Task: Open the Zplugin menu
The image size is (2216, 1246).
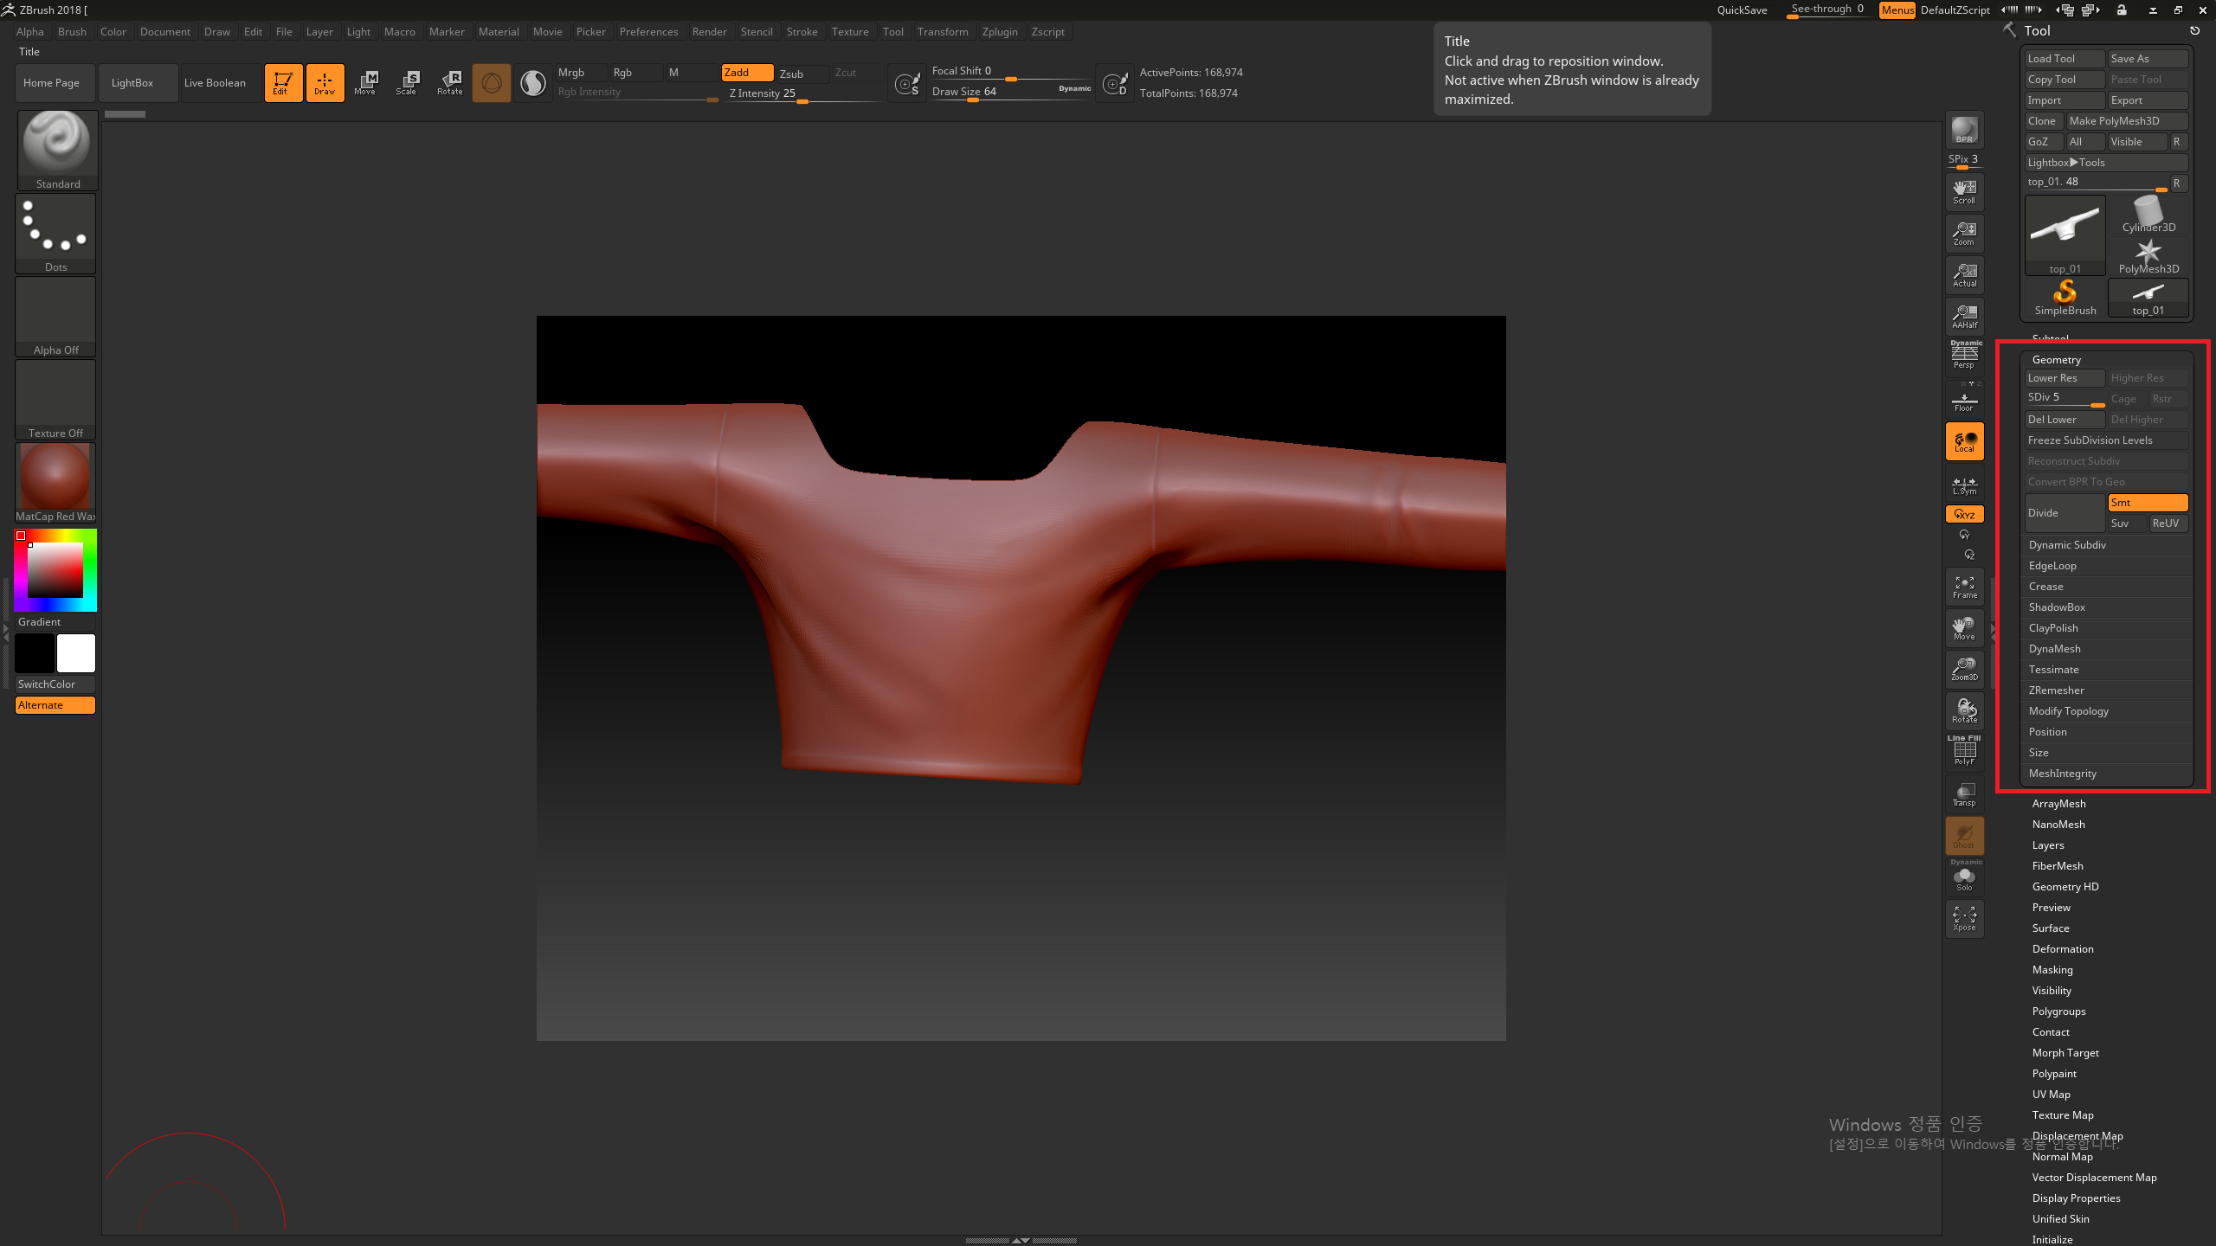Action: coord(1000,32)
